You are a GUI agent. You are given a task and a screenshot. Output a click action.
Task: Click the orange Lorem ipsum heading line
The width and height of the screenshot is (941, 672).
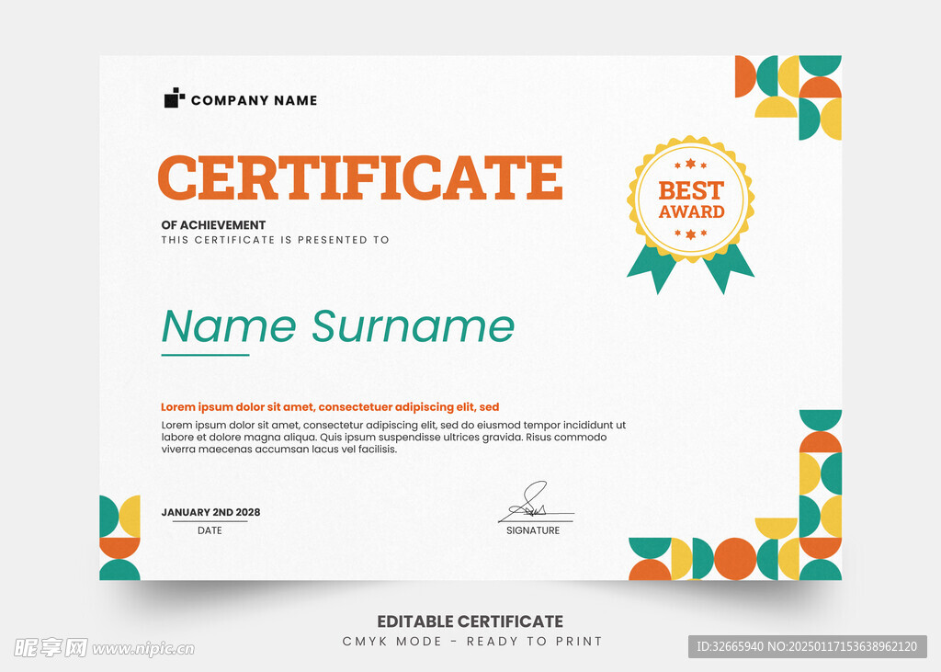[x=330, y=406]
